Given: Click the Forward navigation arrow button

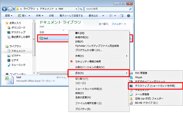Looking at the screenshot, I should click(x=10, y=9).
